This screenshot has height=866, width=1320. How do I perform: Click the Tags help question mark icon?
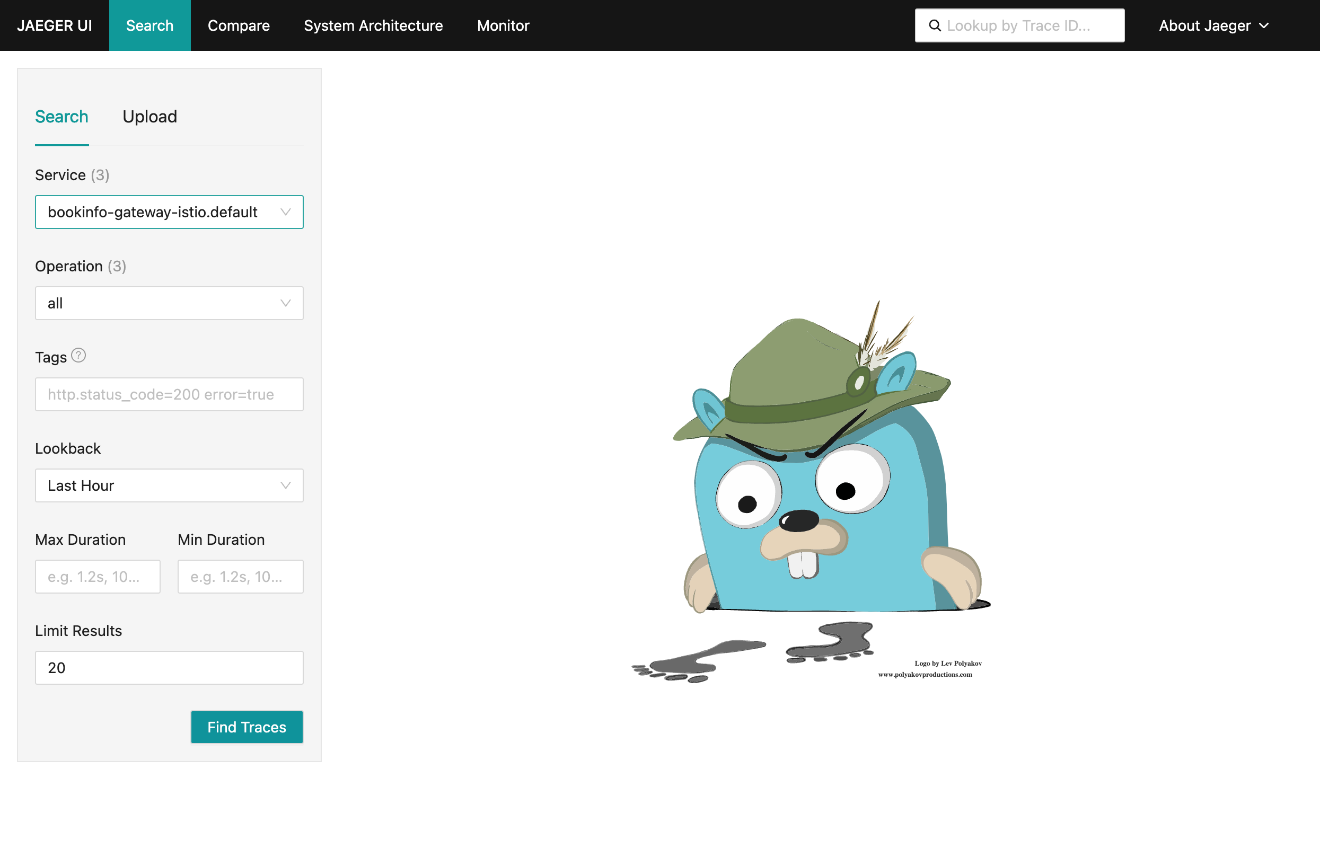(79, 356)
